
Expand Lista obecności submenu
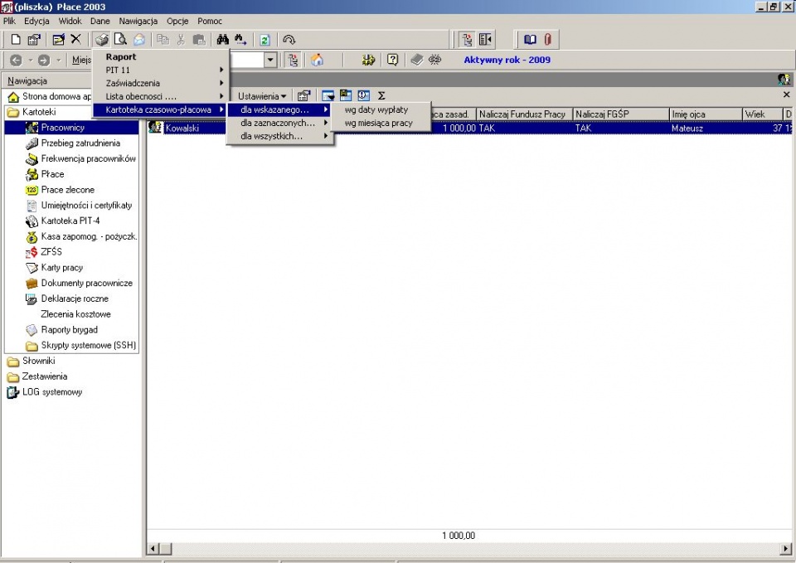click(x=161, y=96)
